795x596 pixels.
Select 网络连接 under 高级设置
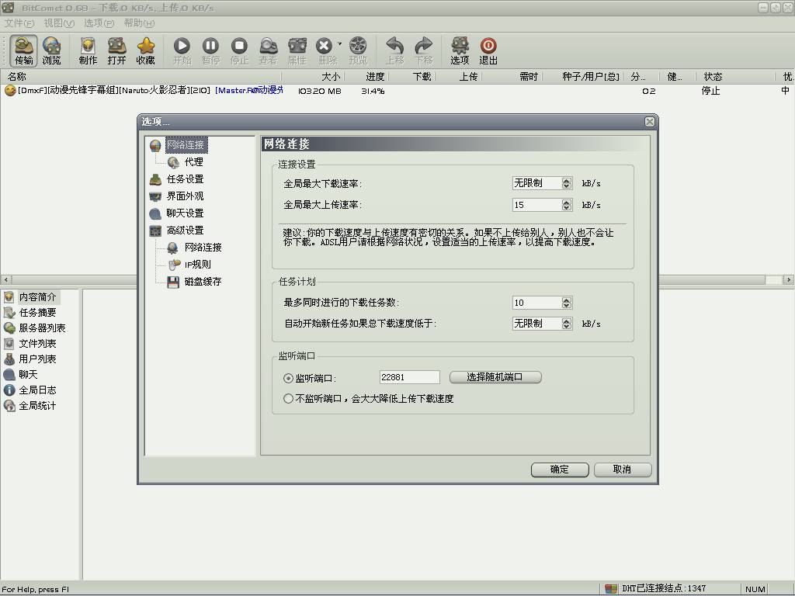click(x=203, y=248)
